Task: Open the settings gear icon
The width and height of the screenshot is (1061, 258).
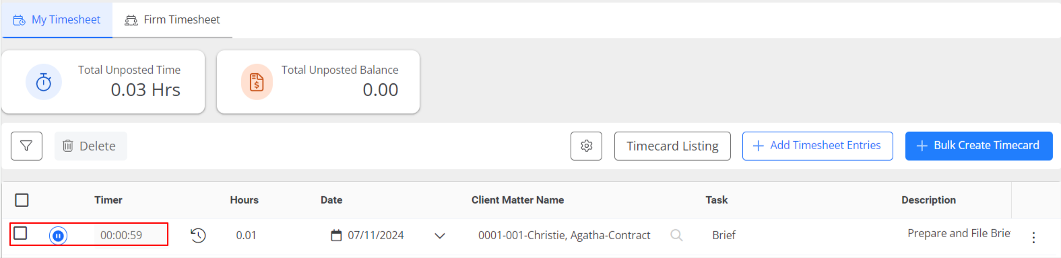Action: (x=586, y=146)
